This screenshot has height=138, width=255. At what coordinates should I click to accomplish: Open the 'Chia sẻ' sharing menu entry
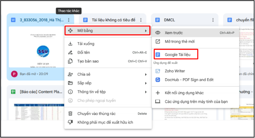[108, 74]
